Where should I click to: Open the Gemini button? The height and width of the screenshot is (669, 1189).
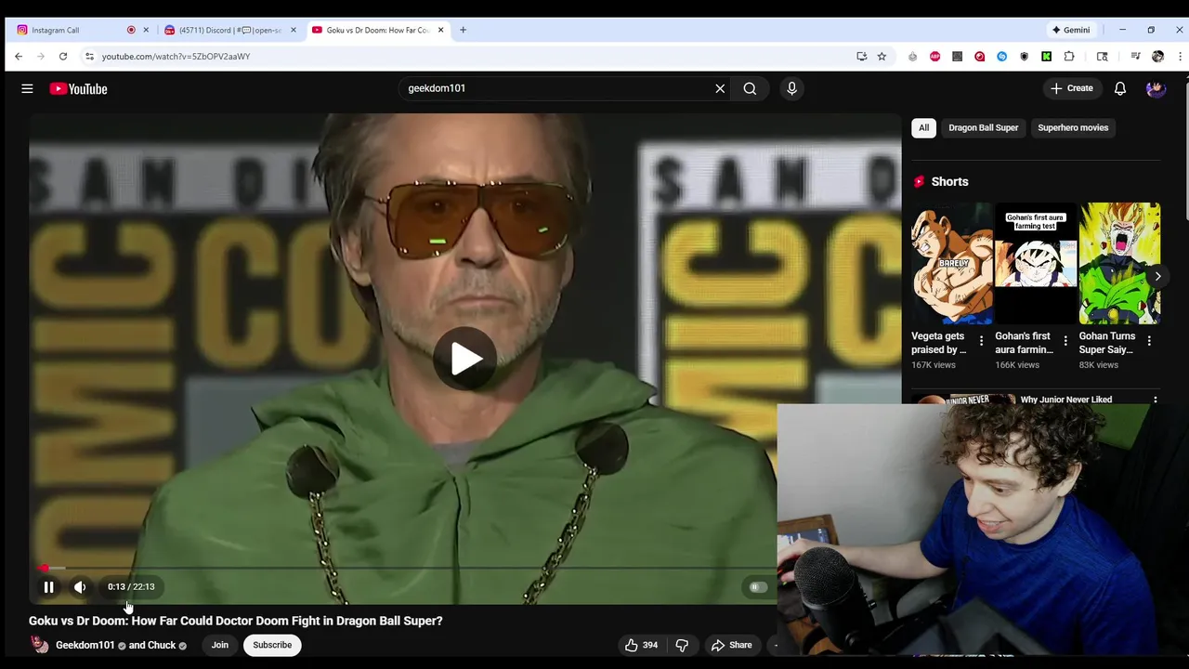tap(1070, 30)
